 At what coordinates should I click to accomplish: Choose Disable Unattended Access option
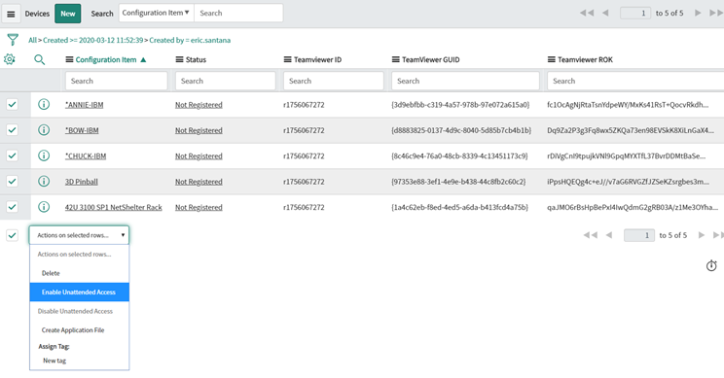pyautogui.click(x=80, y=311)
